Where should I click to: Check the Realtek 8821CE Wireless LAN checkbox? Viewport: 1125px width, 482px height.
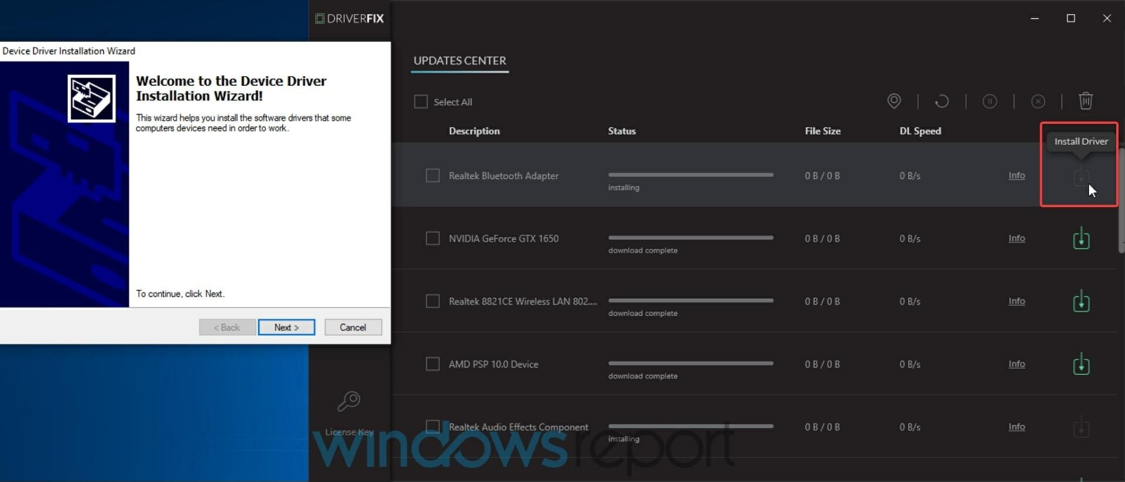[x=432, y=301]
